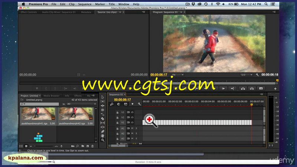Select the Pen tool

tap(102, 131)
